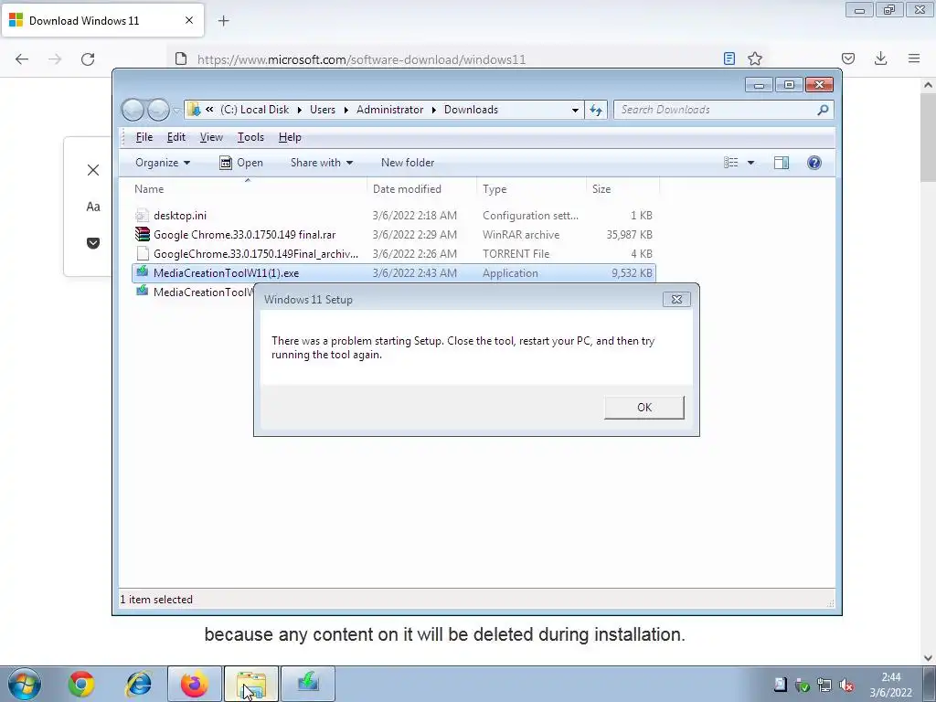Expand Explorer recent pages dropdown arrow
Screen dimensions: 936x702
click(176, 111)
